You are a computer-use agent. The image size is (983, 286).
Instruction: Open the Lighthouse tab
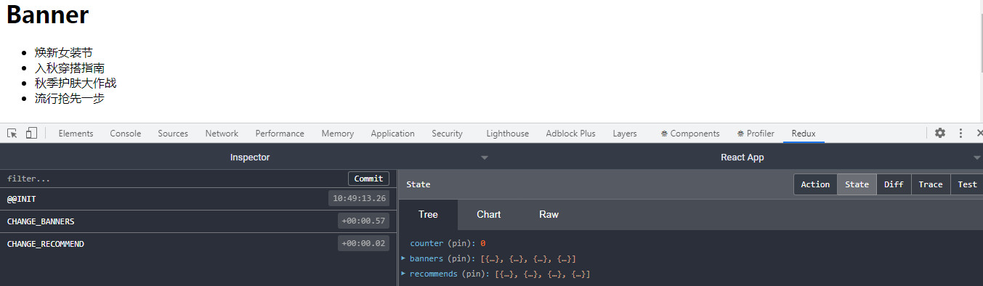coord(508,134)
